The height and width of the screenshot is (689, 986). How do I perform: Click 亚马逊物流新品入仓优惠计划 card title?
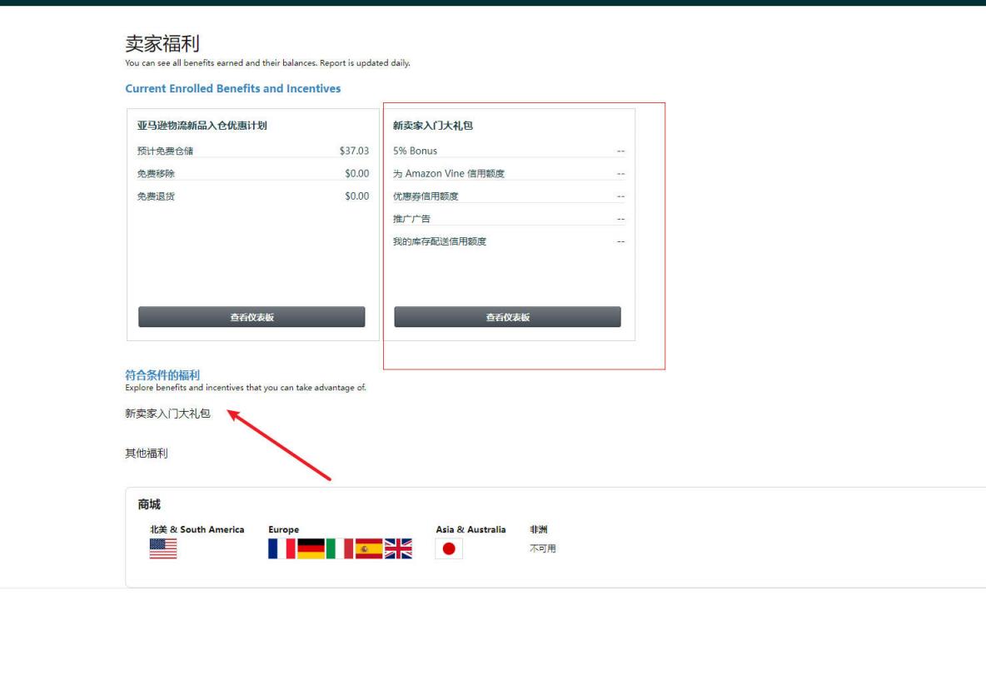point(202,126)
